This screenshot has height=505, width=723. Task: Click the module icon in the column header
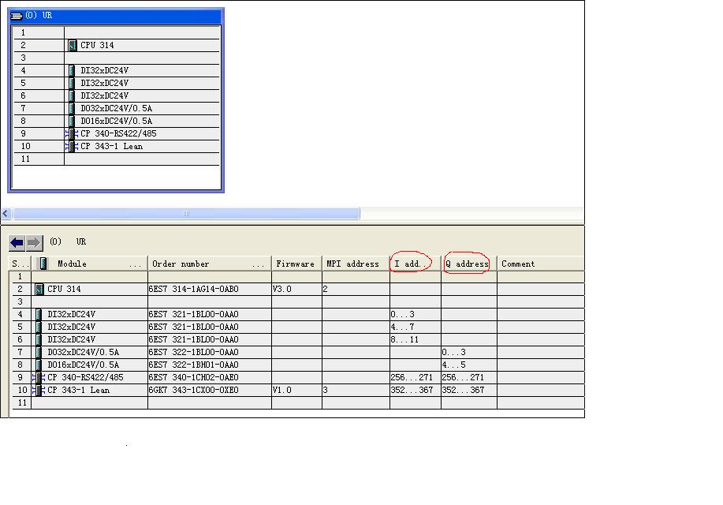[43, 264]
